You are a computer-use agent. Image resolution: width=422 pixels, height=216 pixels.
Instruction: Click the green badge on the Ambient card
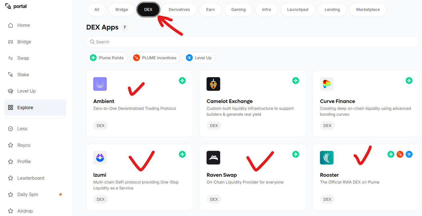point(182,80)
